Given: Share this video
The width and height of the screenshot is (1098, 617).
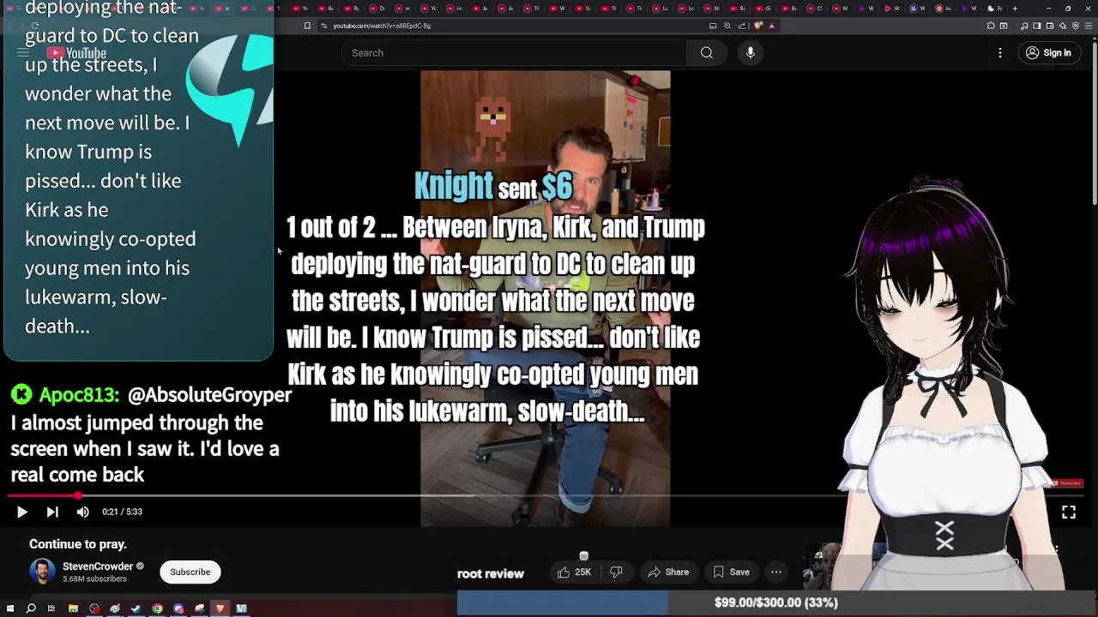Looking at the screenshot, I should 668,572.
